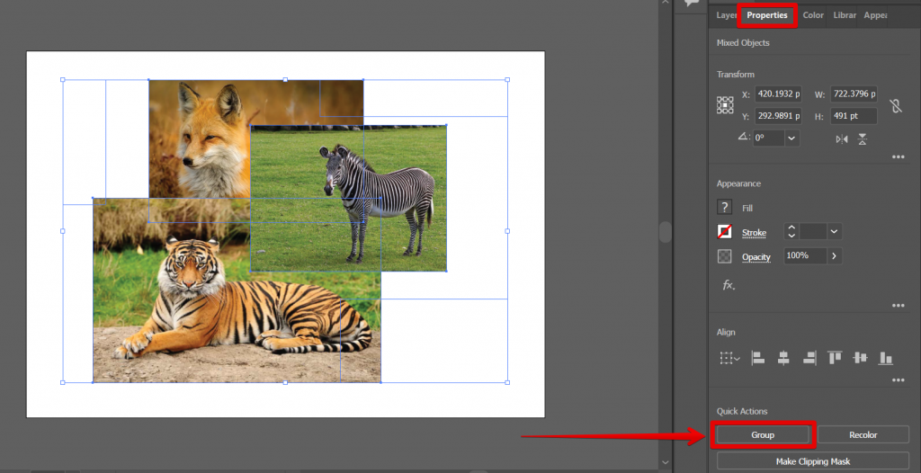Select the reference point locator grid
Viewport: 921px width, 473px height.
[x=725, y=105]
